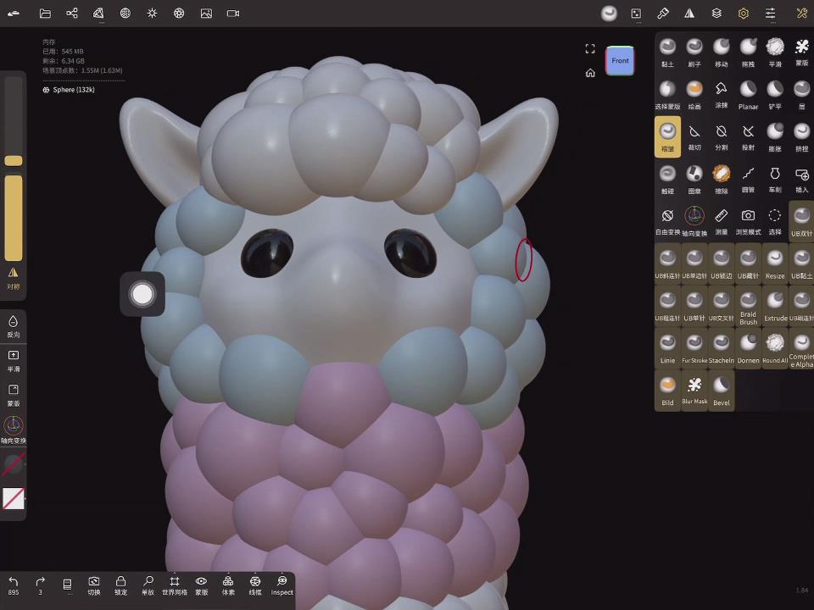Tap the floating white circle button
814x610 pixels.
pos(142,294)
